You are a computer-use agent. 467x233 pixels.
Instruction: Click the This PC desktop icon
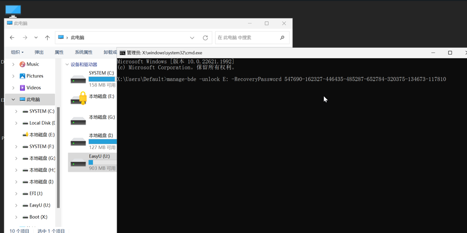click(x=13, y=11)
